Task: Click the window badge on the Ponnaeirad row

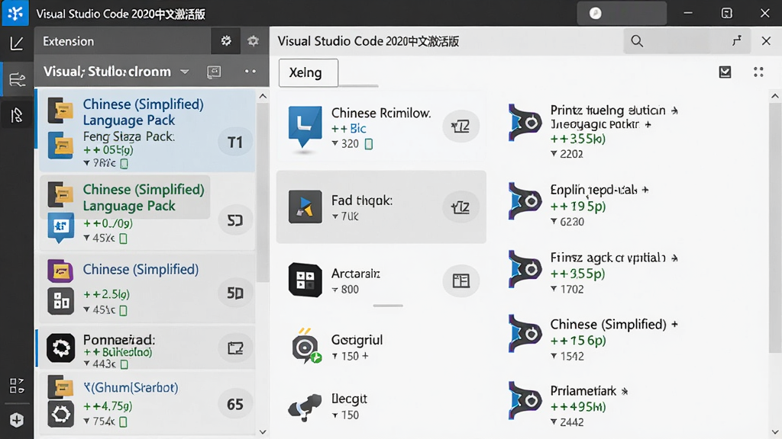Action: coord(235,348)
